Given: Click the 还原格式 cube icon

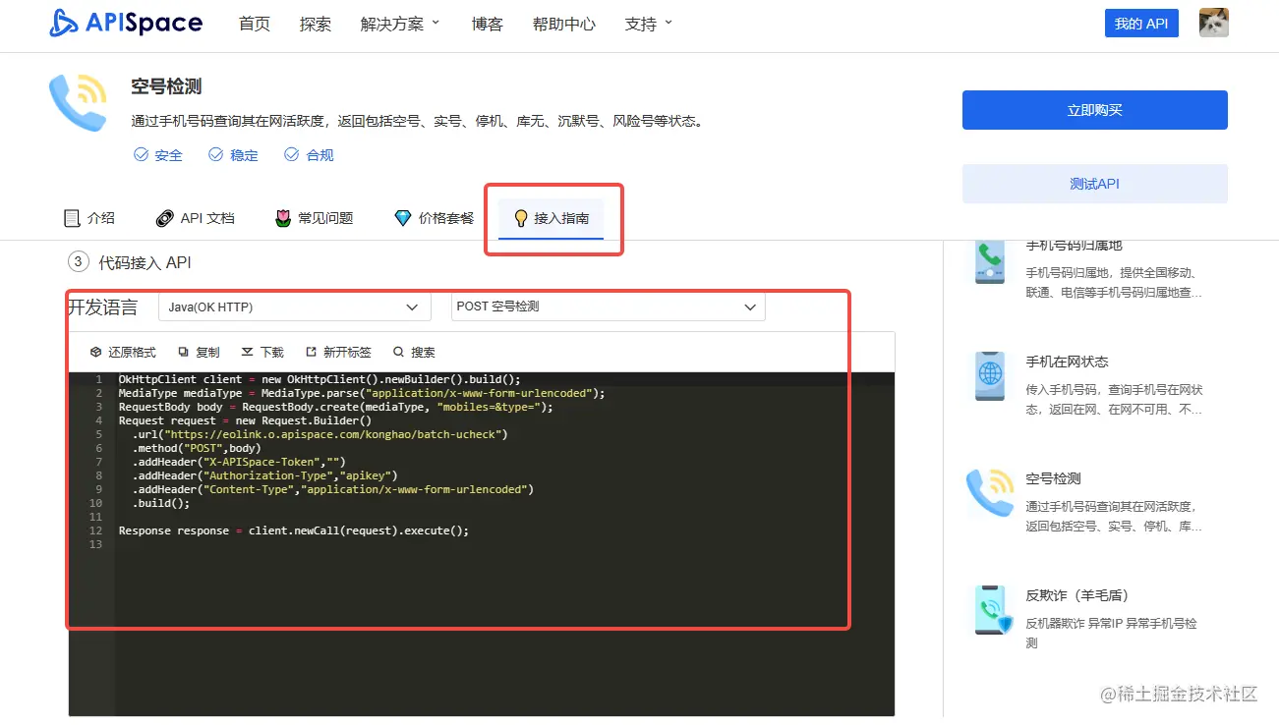Looking at the screenshot, I should point(95,352).
